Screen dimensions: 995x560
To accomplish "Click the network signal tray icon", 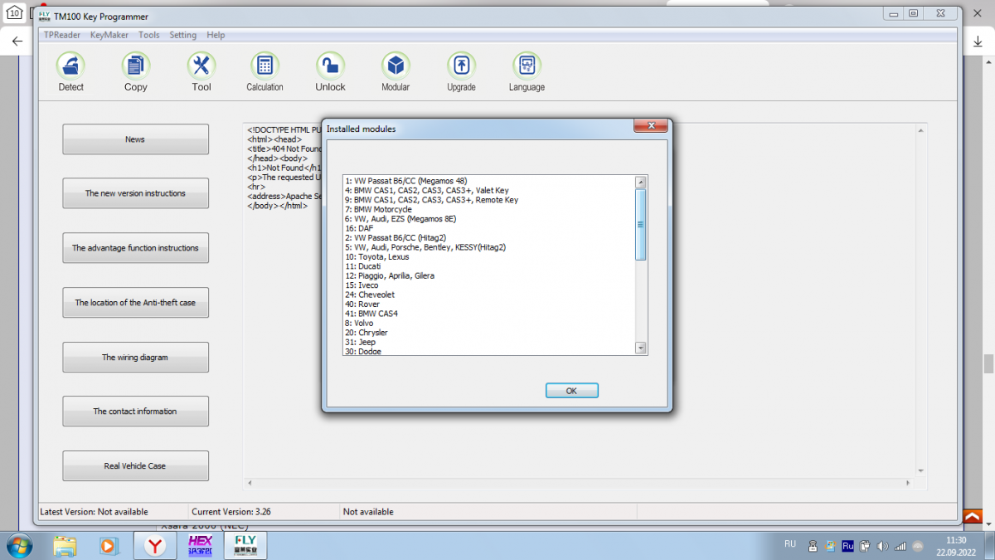I will 899,546.
